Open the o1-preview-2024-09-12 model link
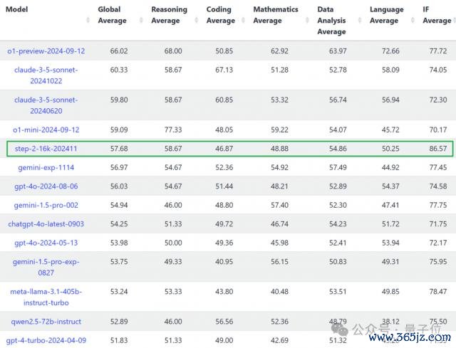The height and width of the screenshot is (348, 456). pos(46,51)
